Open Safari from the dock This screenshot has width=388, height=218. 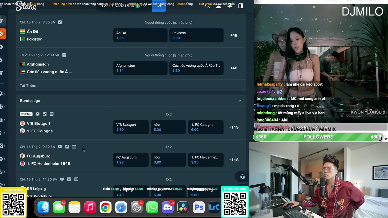pyautogui.click(x=121, y=208)
